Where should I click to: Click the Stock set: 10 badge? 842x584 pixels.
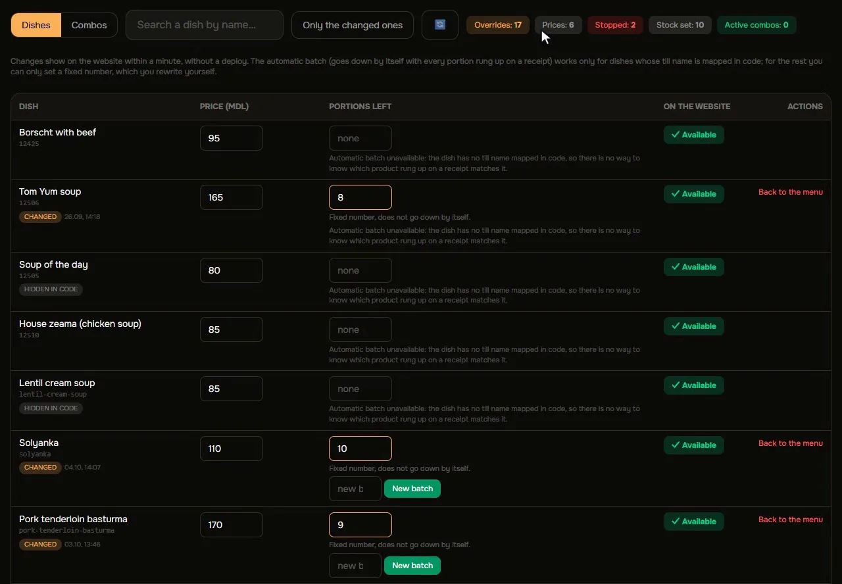tap(680, 25)
